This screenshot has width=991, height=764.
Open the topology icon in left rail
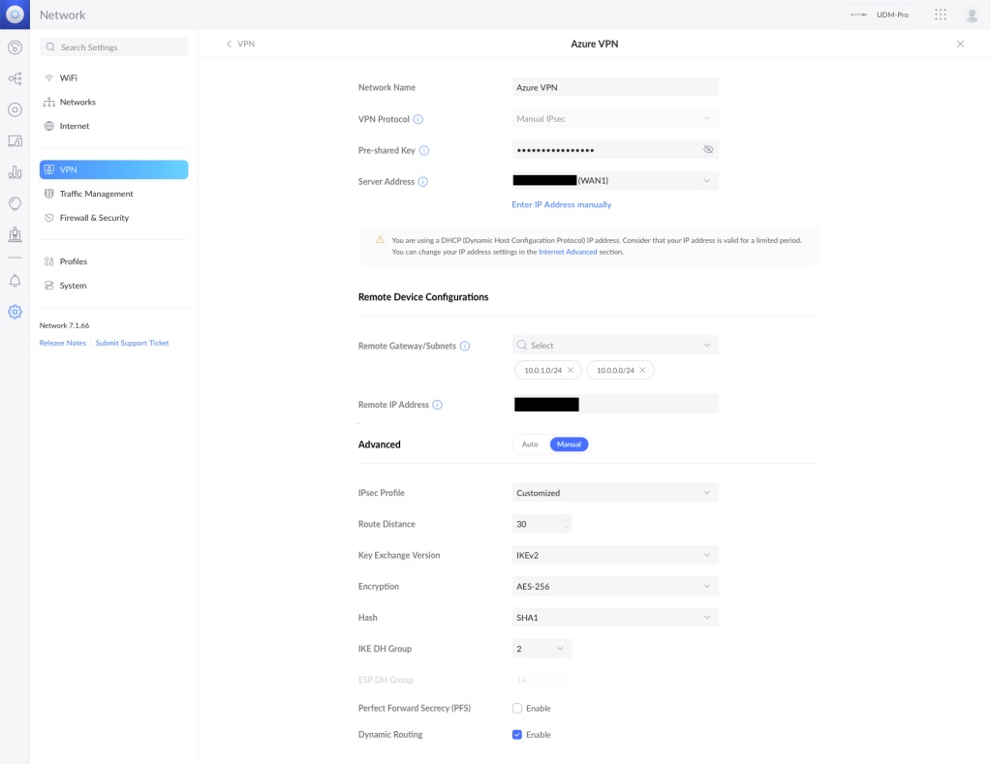pos(15,78)
